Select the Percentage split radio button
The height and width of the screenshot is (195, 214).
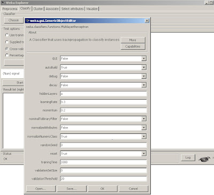pos(7,55)
